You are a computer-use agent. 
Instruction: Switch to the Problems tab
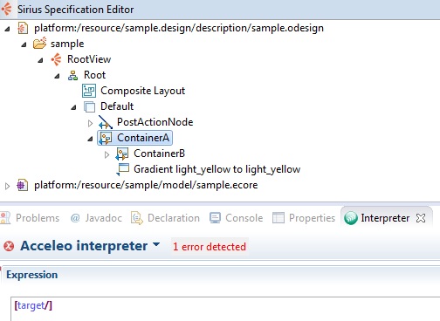pyautogui.click(x=31, y=218)
